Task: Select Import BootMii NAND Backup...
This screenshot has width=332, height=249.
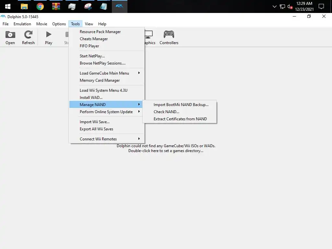Action: (x=180, y=105)
